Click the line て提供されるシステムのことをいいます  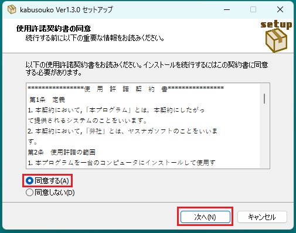(87, 121)
